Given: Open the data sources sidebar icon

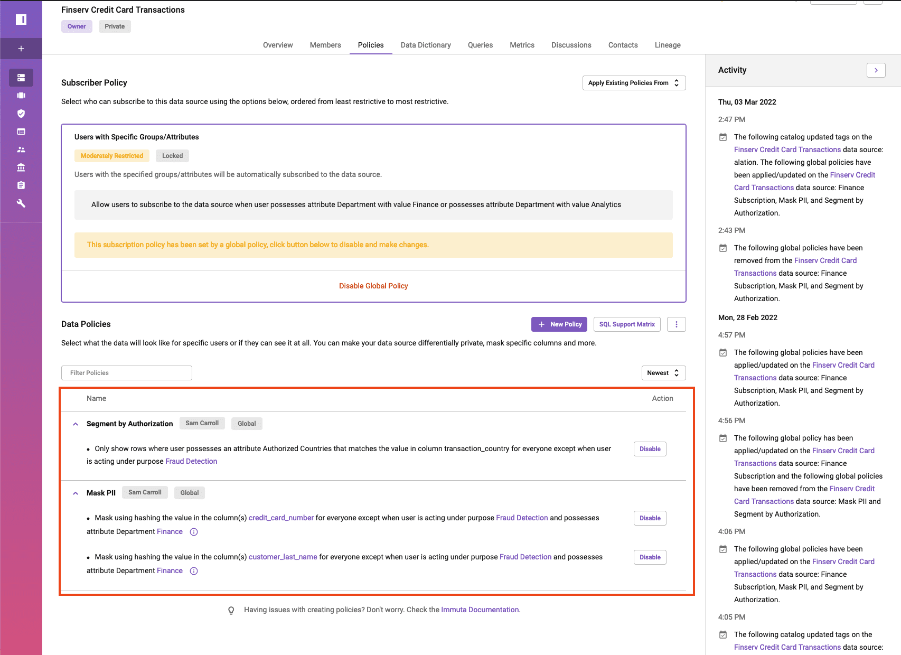Looking at the screenshot, I should pyautogui.click(x=21, y=78).
